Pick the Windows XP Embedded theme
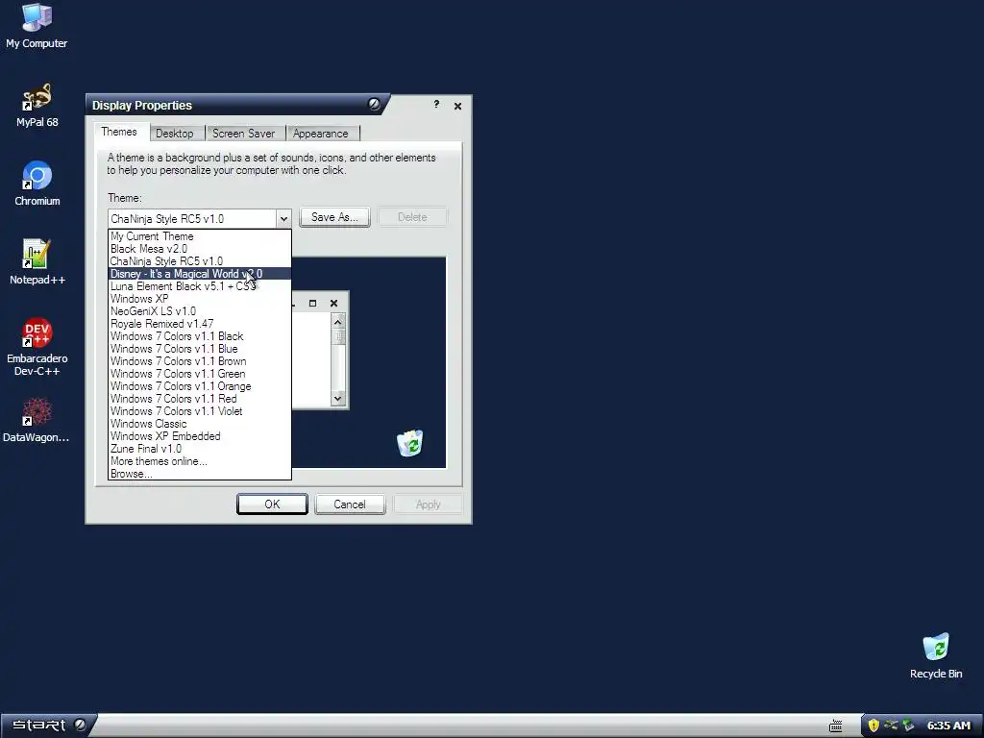 tap(200, 436)
